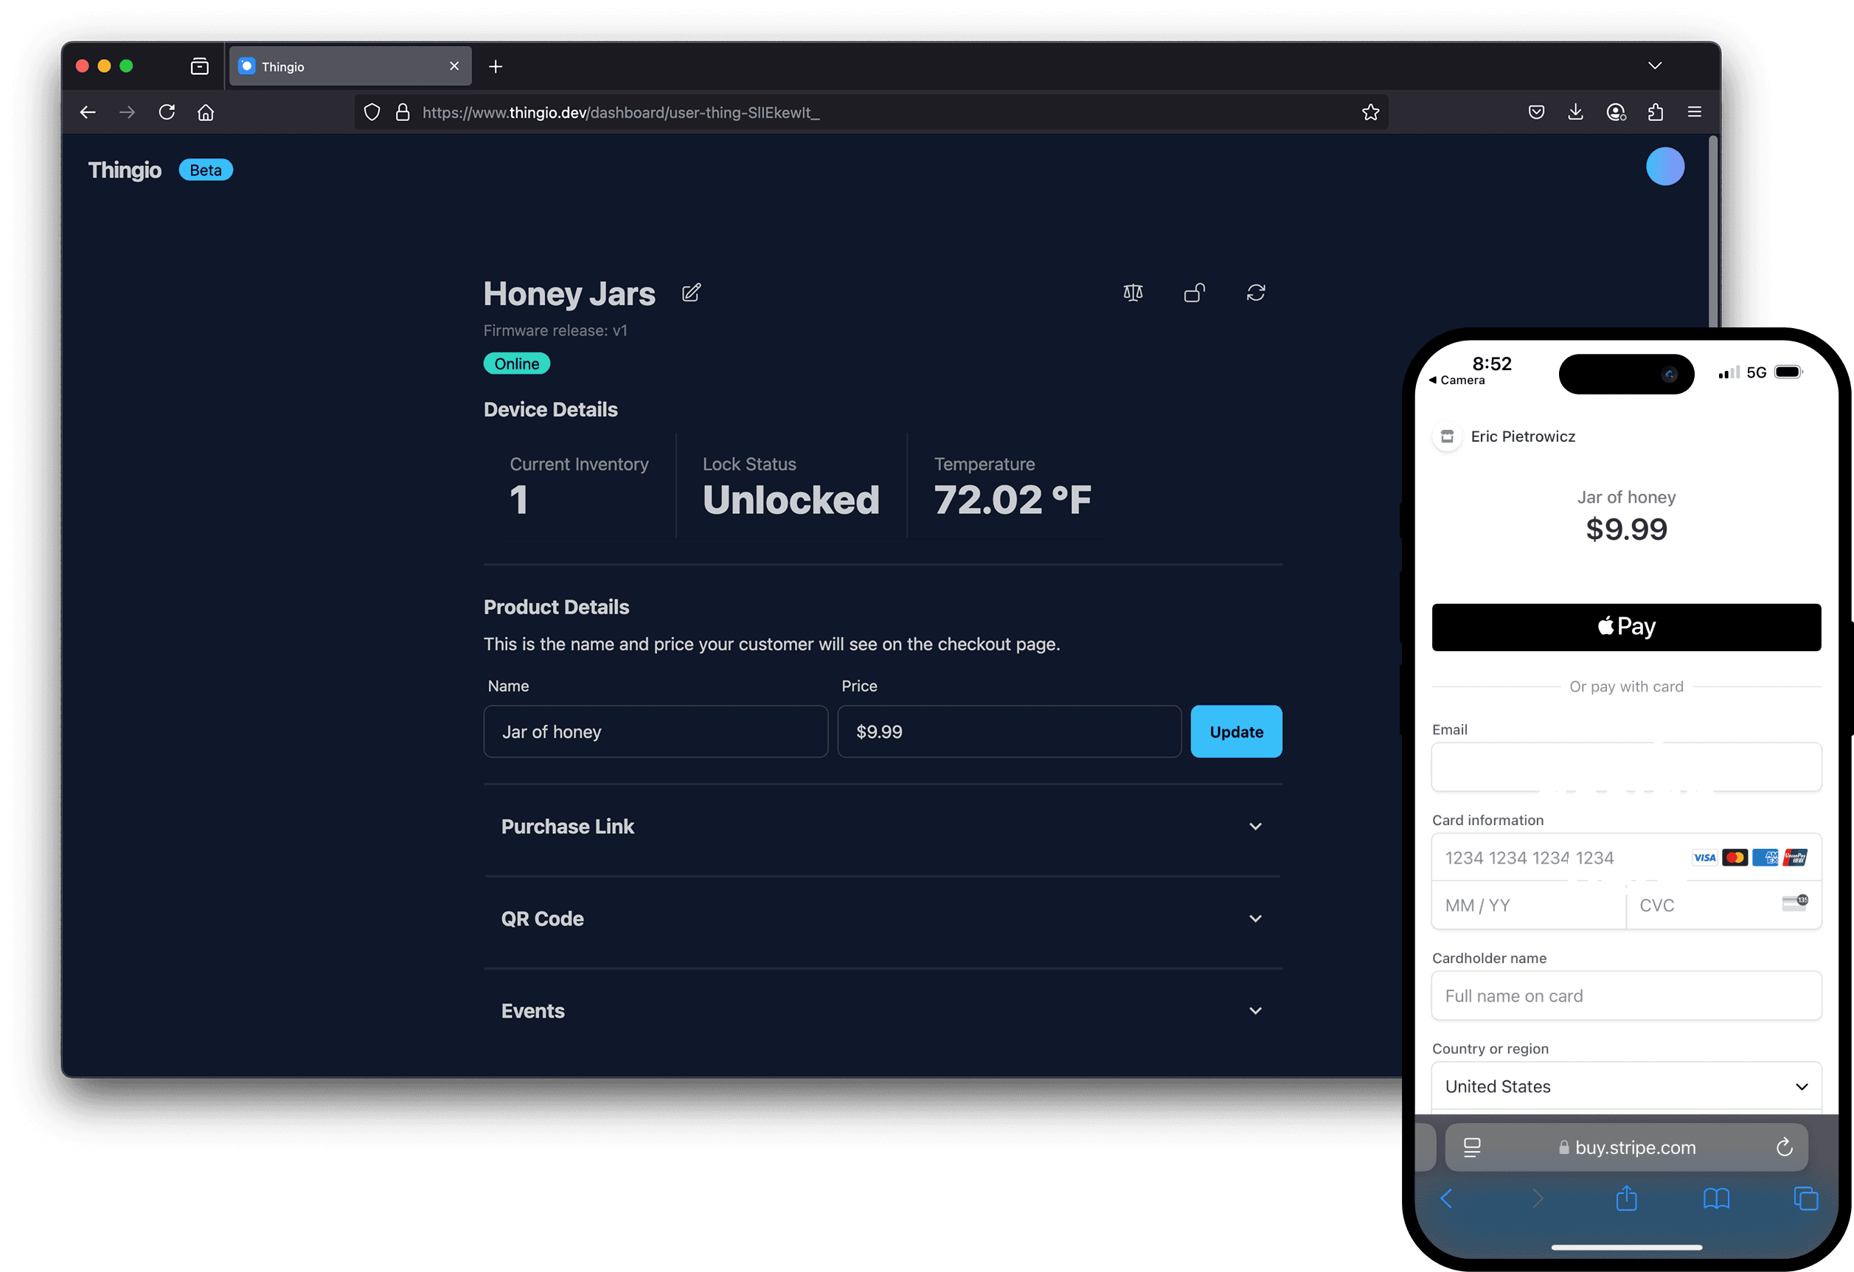Toggle the device lock icon
This screenshot has width=1854, height=1272.
1194,293
